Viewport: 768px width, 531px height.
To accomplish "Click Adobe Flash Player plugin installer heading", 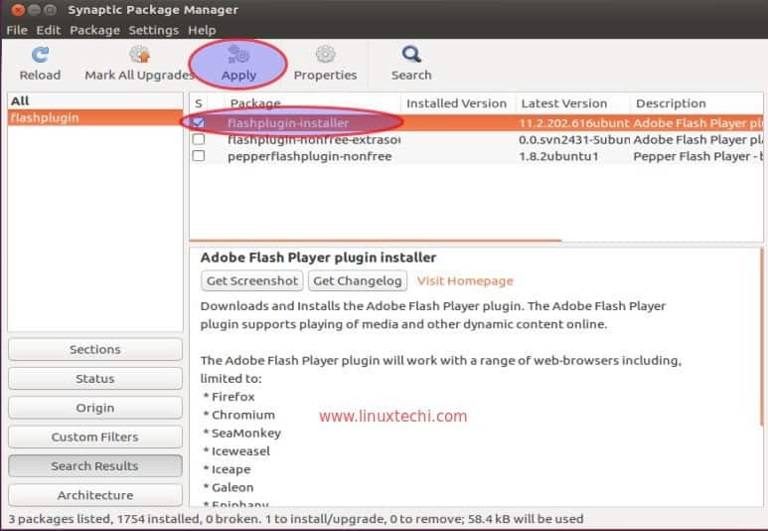I will coord(318,258).
